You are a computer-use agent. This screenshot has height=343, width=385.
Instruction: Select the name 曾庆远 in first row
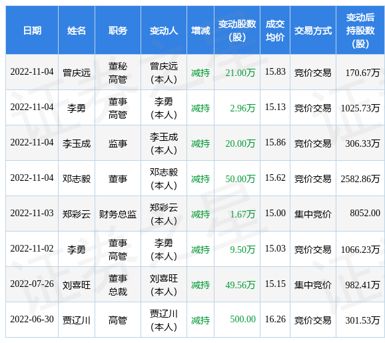(x=77, y=72)
